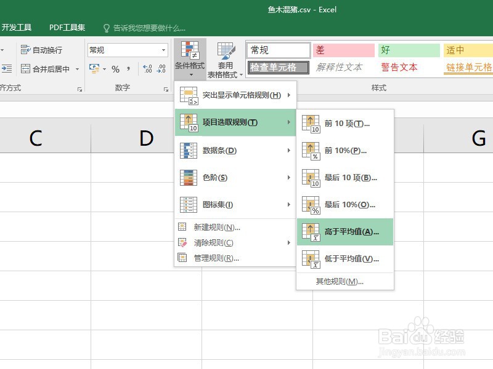Choose 高于平均值(A) menu item
Screen dimensions: 493x369
click(345, 232)
